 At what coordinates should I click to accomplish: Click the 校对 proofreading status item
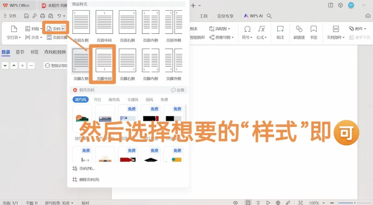(x=85, y=203)
